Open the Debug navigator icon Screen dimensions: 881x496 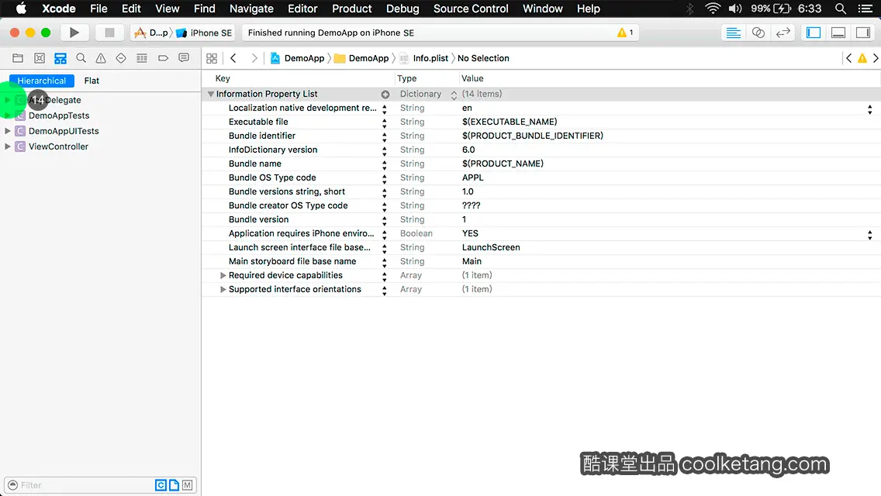(x=142, y=58)
